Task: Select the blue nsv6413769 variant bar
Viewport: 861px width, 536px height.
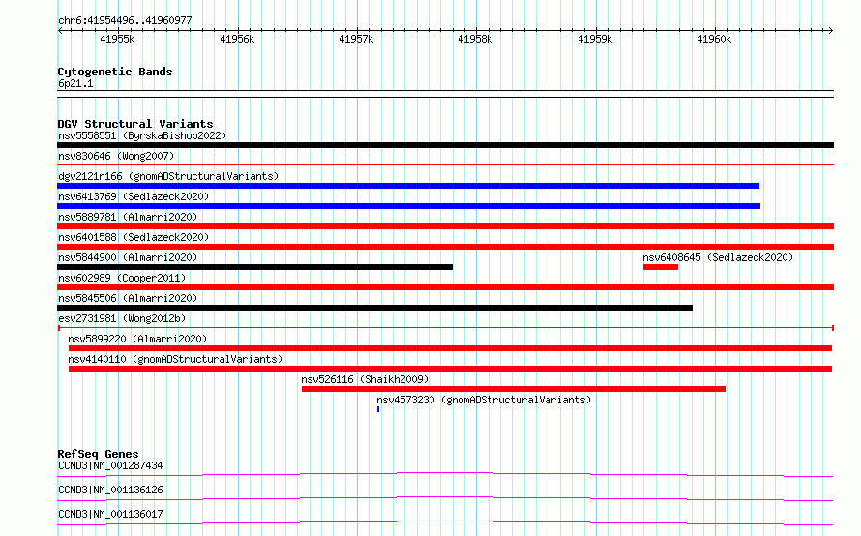Action: click(x=408, y=206)
